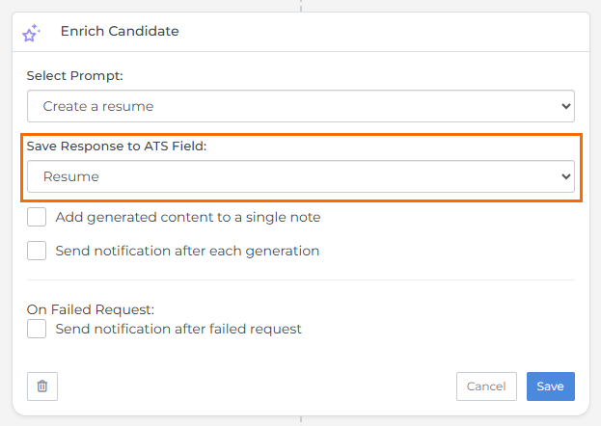This screenshot has width=601, height=426.
Task: Click the 'Send notification after failed request' label
Action: [x=178, y=329]
